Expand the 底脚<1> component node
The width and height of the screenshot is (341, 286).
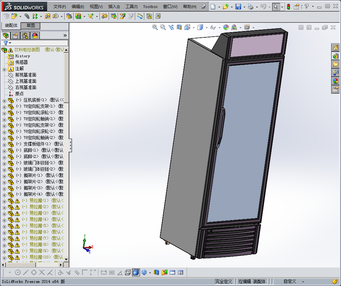tap(4, 151)
